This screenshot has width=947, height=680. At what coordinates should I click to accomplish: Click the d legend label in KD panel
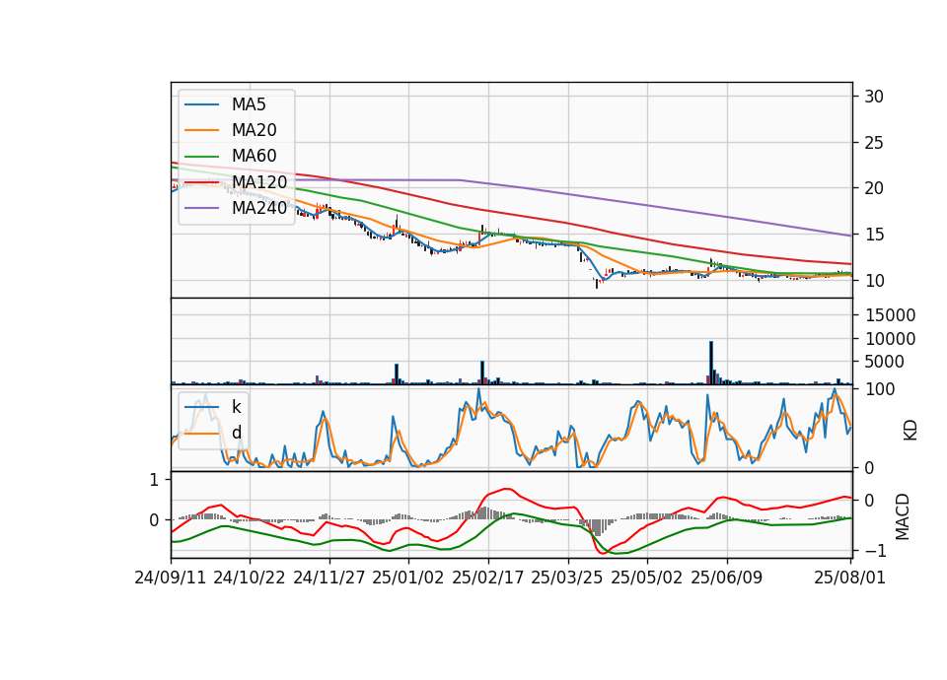click(x=236, y=433)
